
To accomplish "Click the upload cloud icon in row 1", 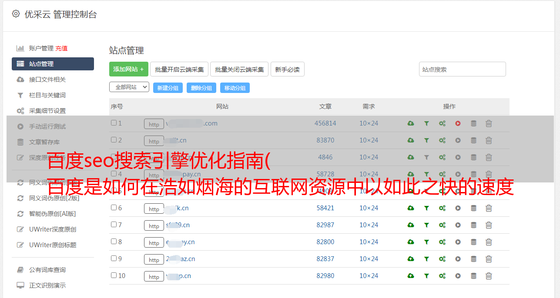I will click(411, 123).
